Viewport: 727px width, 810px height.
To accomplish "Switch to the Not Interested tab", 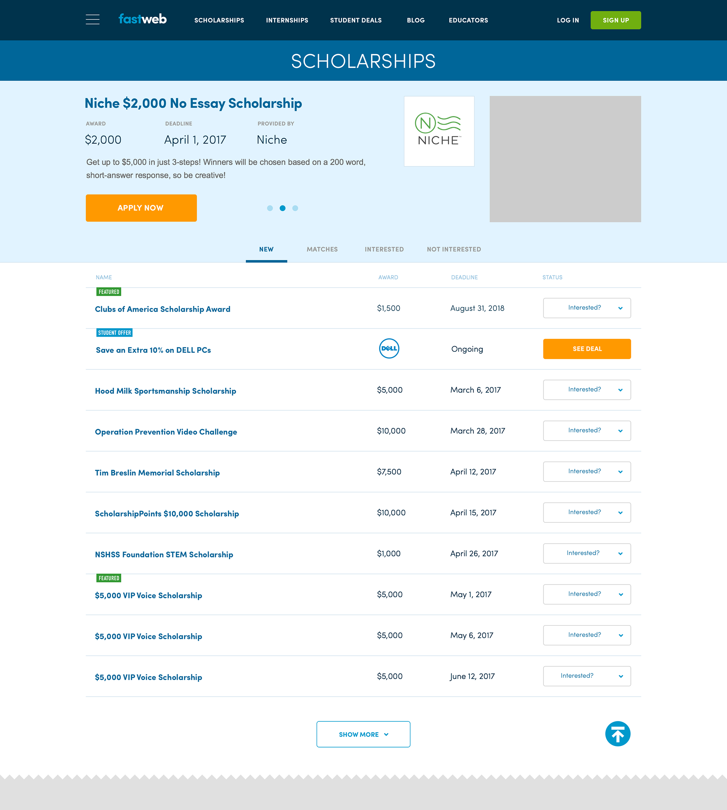I will pyautogui.click(x=454, y=249).
